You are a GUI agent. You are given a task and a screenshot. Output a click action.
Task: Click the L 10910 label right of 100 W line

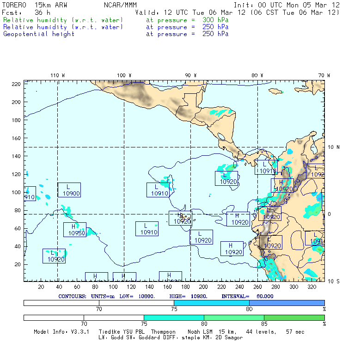tap(147, 229)
